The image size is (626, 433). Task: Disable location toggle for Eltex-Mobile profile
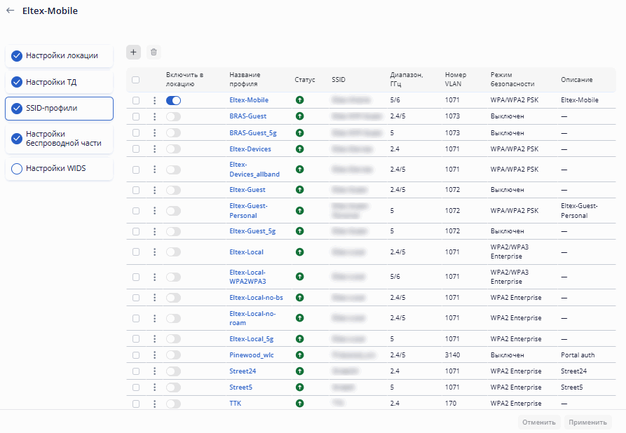pyautogui.click(x=173, y=100)
